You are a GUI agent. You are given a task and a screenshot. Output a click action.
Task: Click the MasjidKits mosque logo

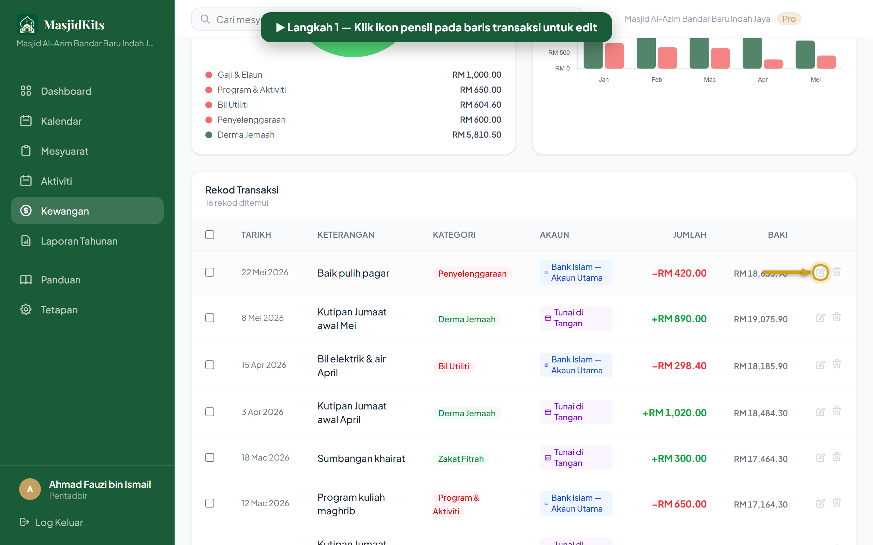pyautogui.click(x=27, y=24)
